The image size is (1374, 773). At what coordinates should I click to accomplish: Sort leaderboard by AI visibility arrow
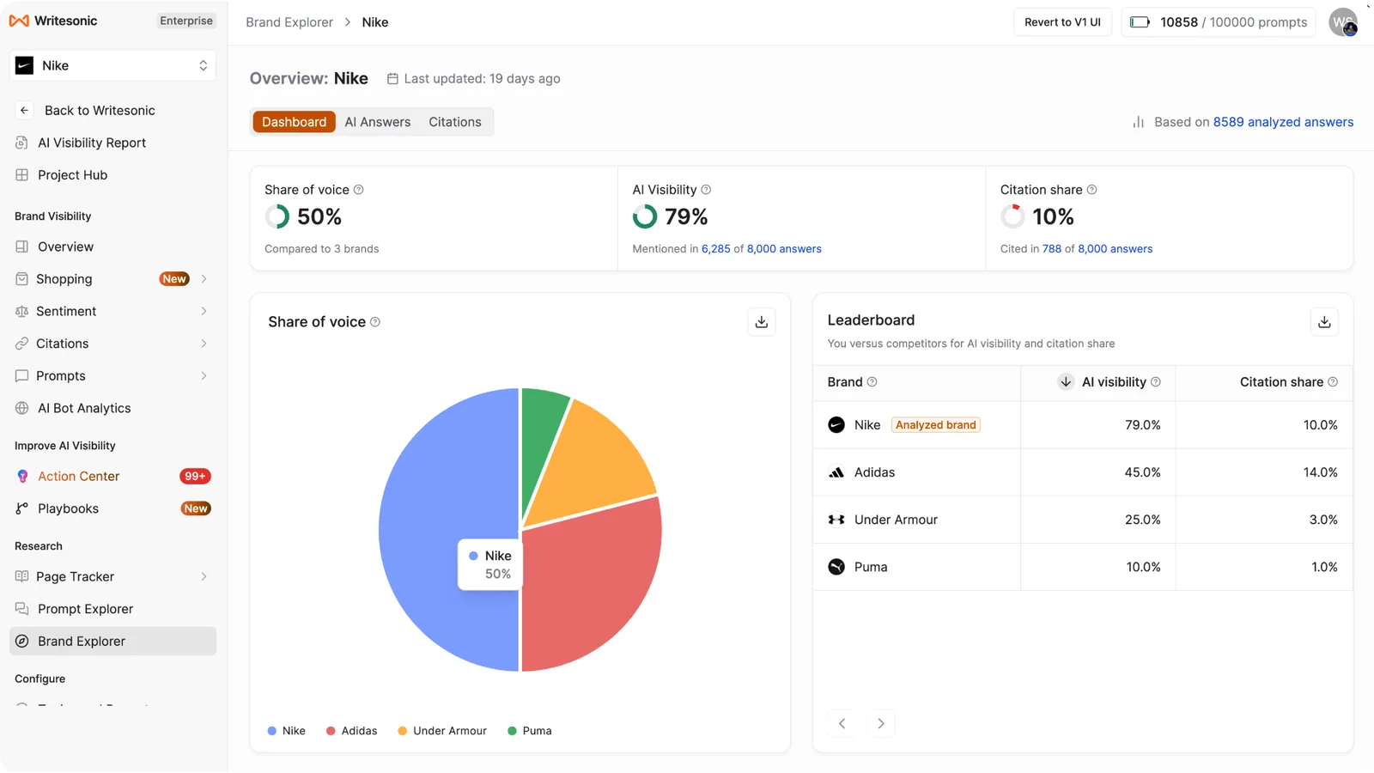click(x=1066, y=382)
